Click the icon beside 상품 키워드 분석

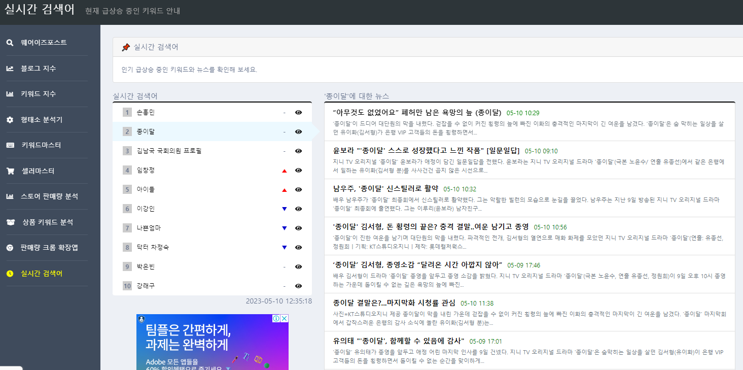tap(11, 222)
